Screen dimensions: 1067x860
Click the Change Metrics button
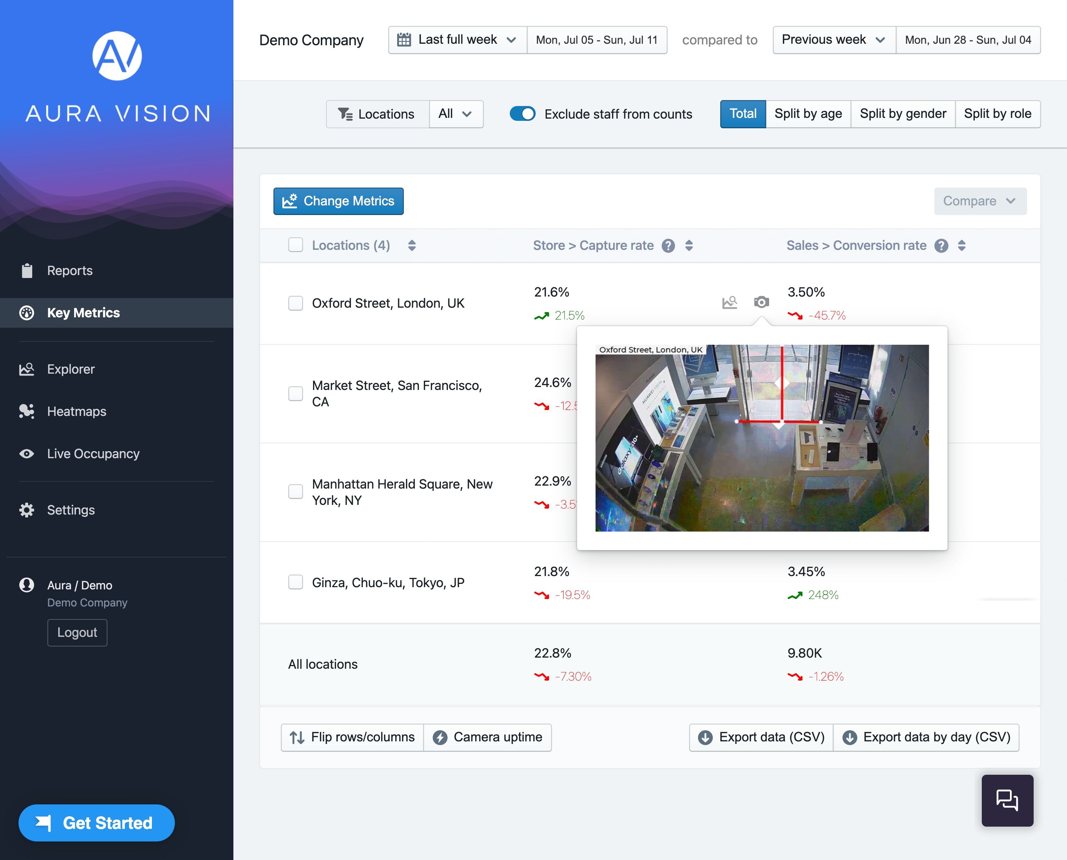[x=338, y=201]
